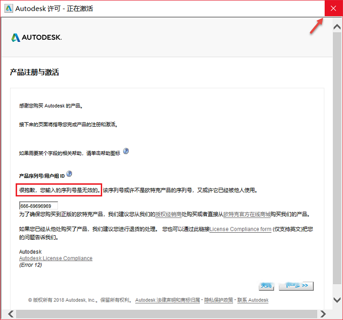The height and width of the screenshot is (320, 343).
Task: Click the horizontal scrollbar right arrow
Action: coord(323,314)
